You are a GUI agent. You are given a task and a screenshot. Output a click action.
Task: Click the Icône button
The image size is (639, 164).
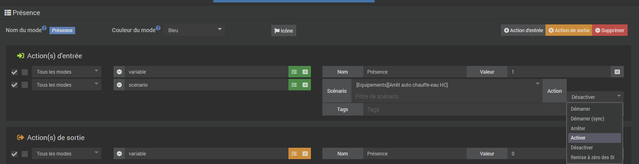[284, 31]
